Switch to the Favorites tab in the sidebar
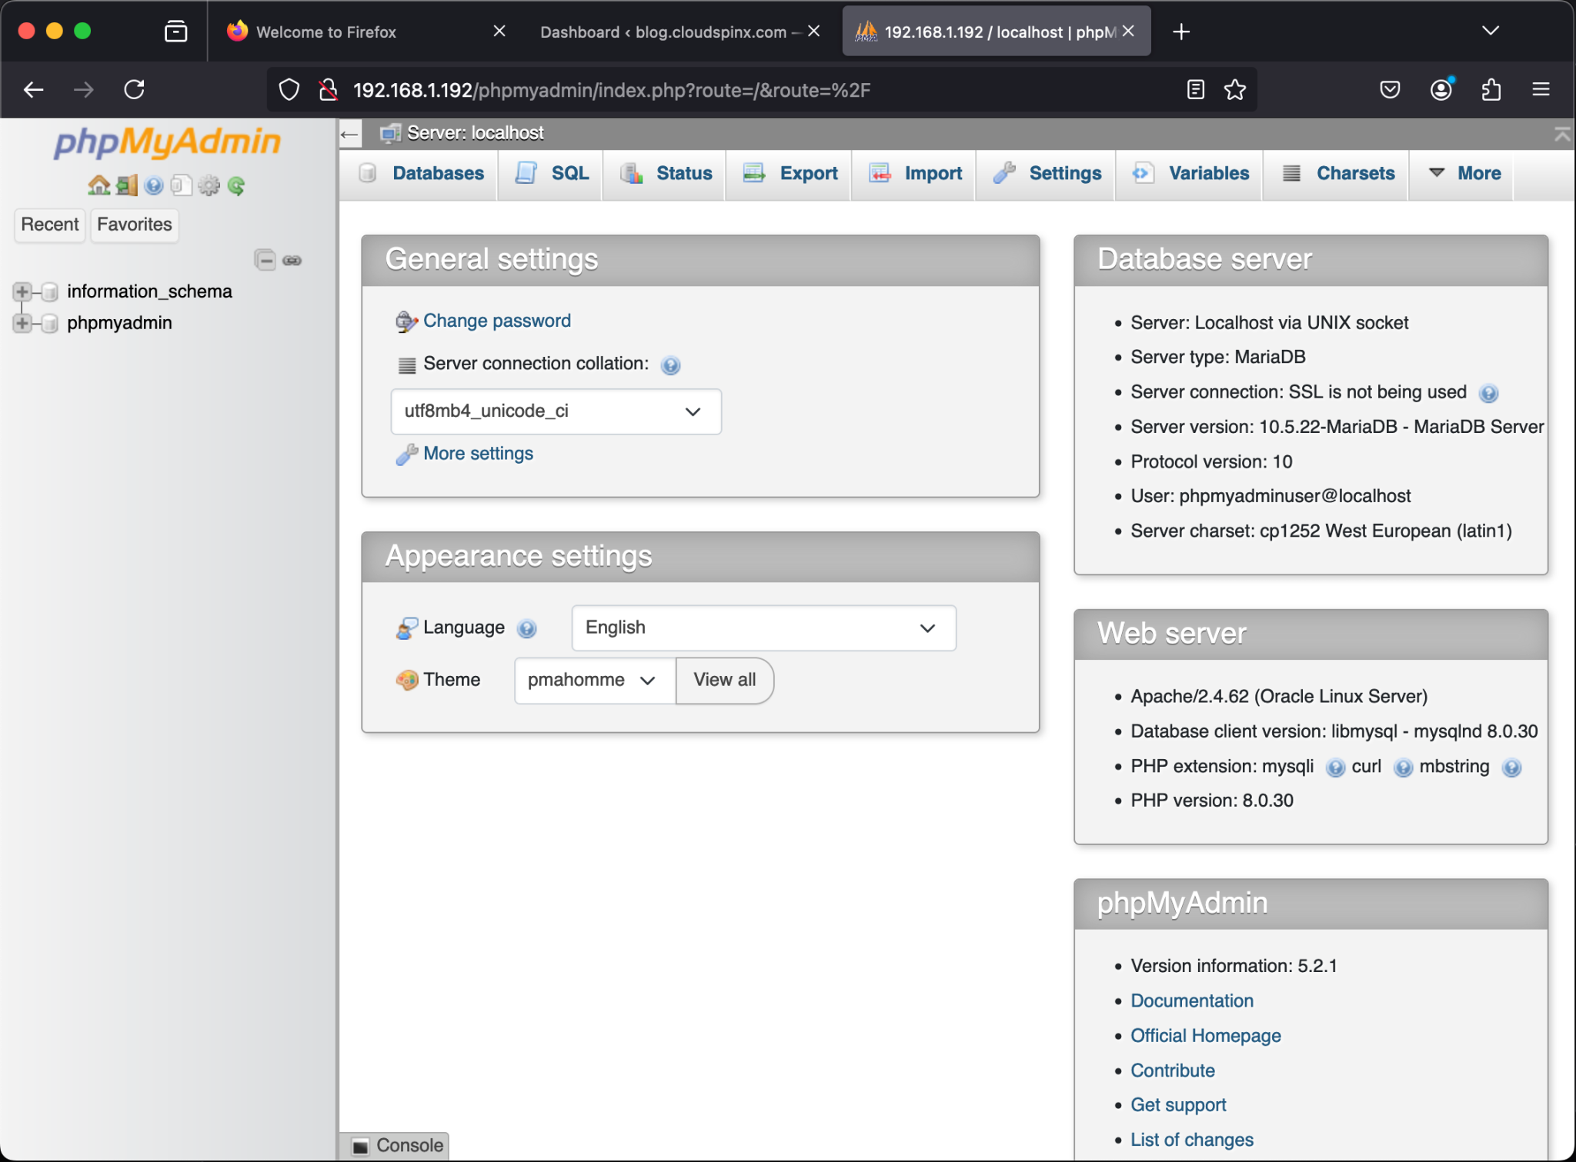Screen dimensions: 1576x1162 coord(133,225)
